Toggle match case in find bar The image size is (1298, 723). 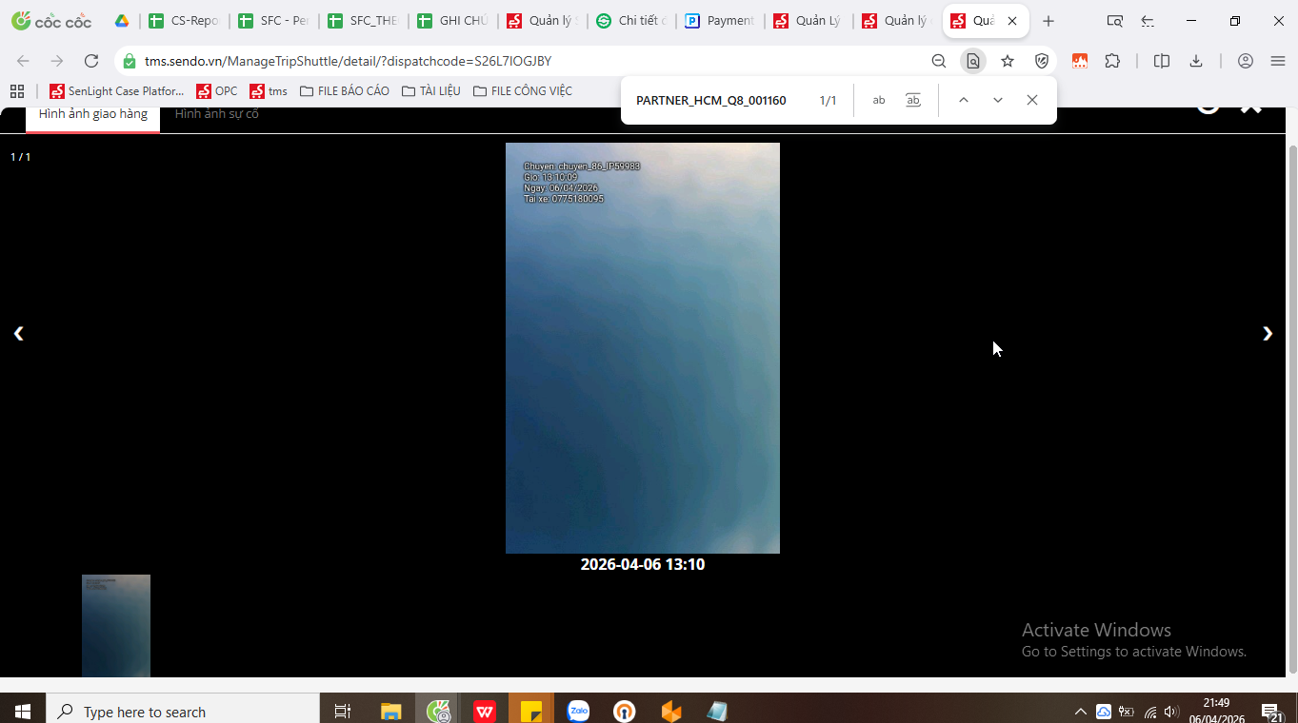879,100
